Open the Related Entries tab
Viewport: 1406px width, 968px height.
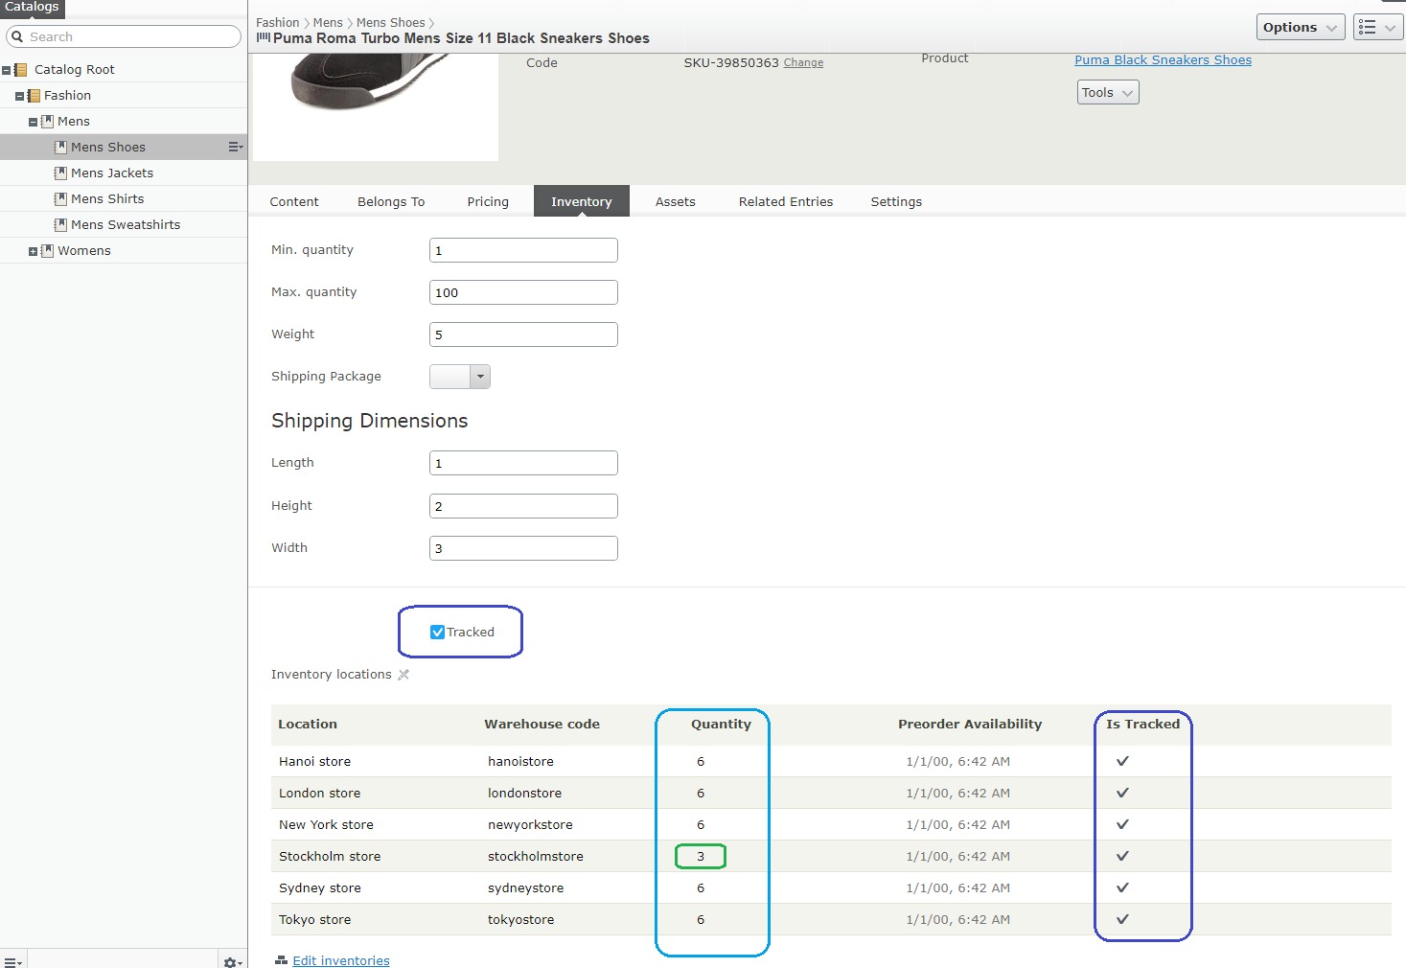point(785,201)
